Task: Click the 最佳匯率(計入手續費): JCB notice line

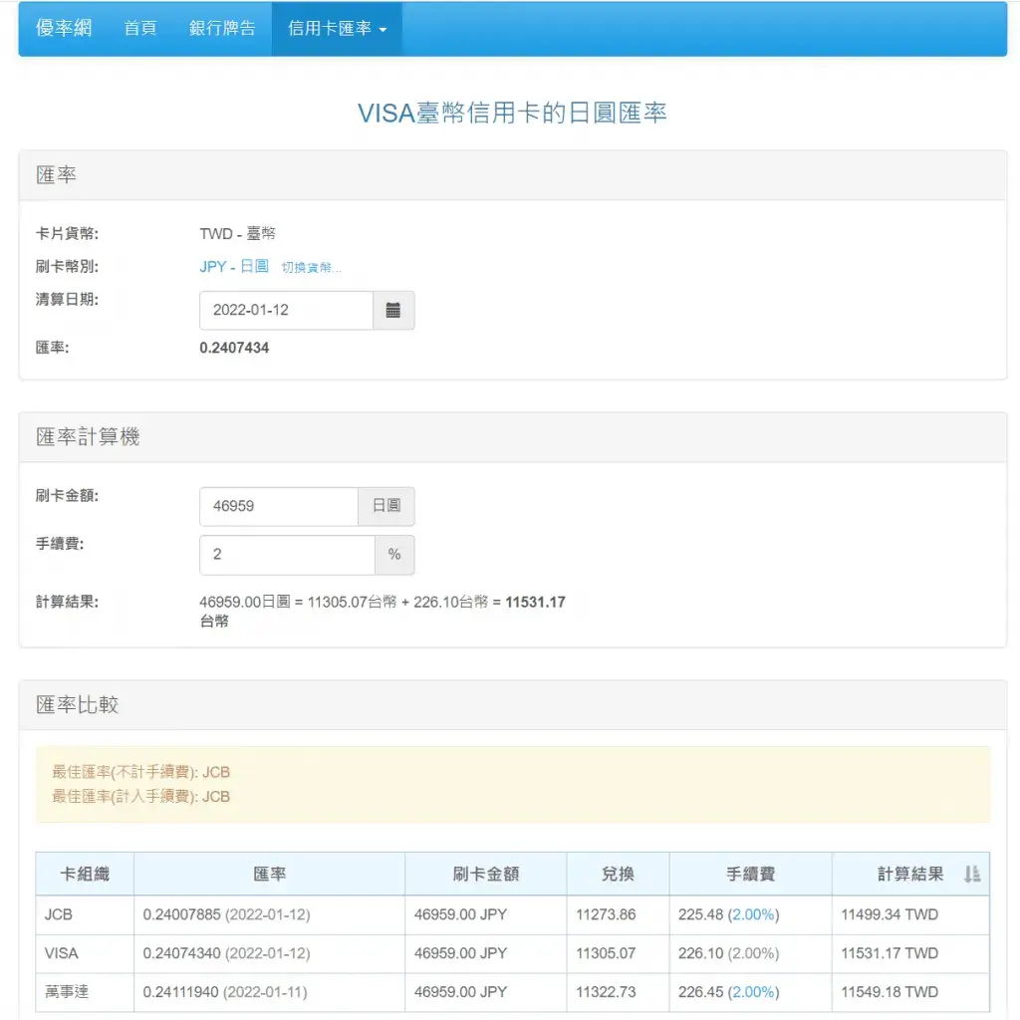Action: pos(141,797)
